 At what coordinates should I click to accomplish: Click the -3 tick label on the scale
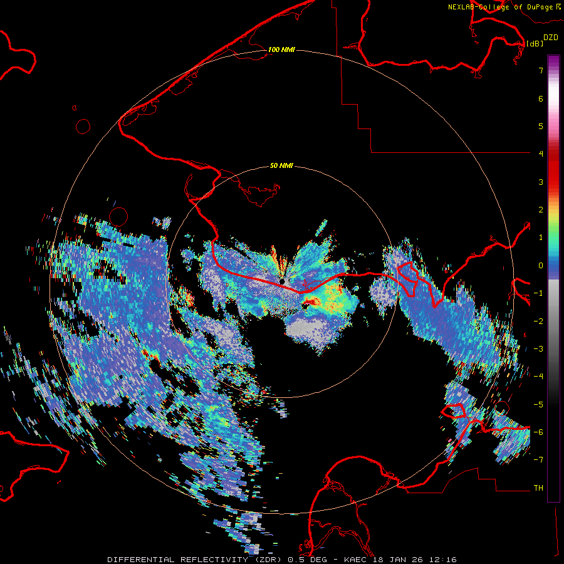point(538,349)
